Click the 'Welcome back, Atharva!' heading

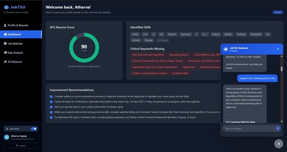coord(68,7)
